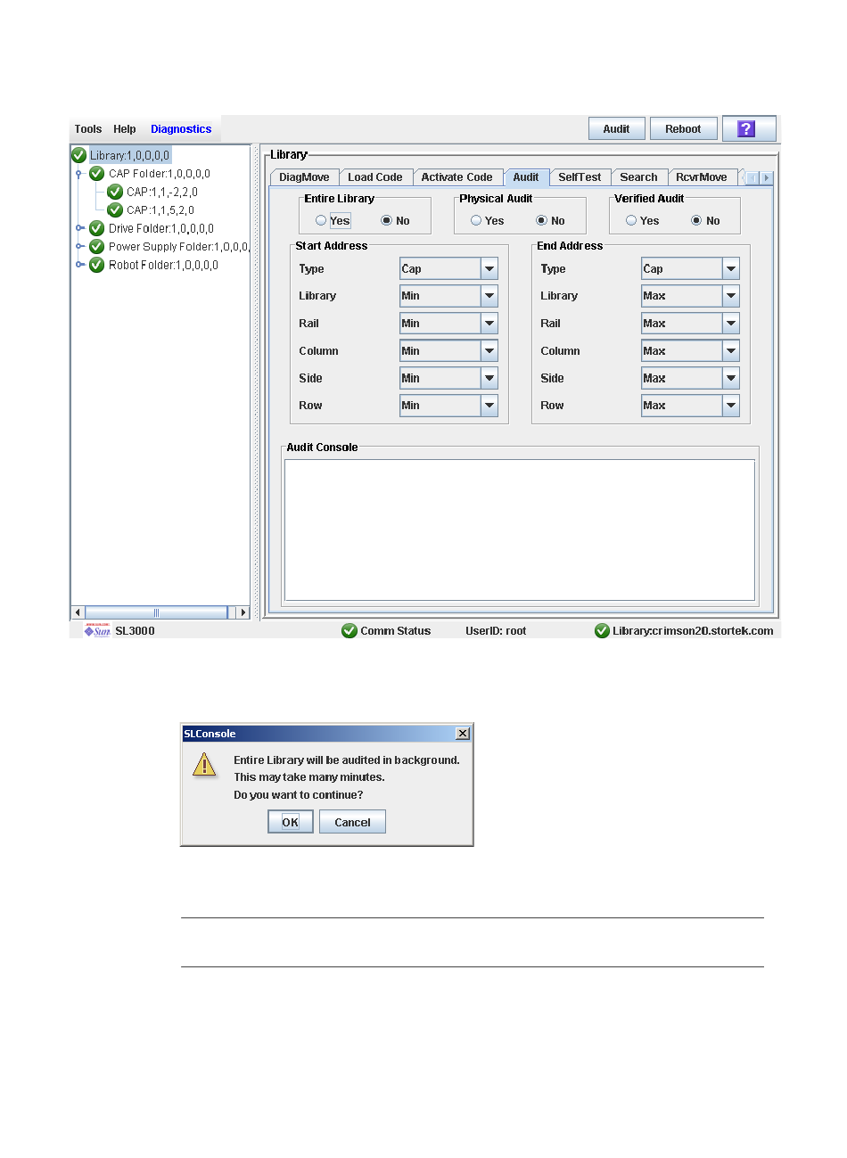
Task: Click the Robot Folder green status icon
Action: coord(97,265)
